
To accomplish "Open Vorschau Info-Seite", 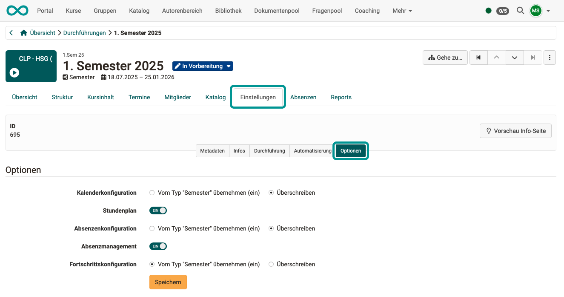I will (x=515, y=131).
